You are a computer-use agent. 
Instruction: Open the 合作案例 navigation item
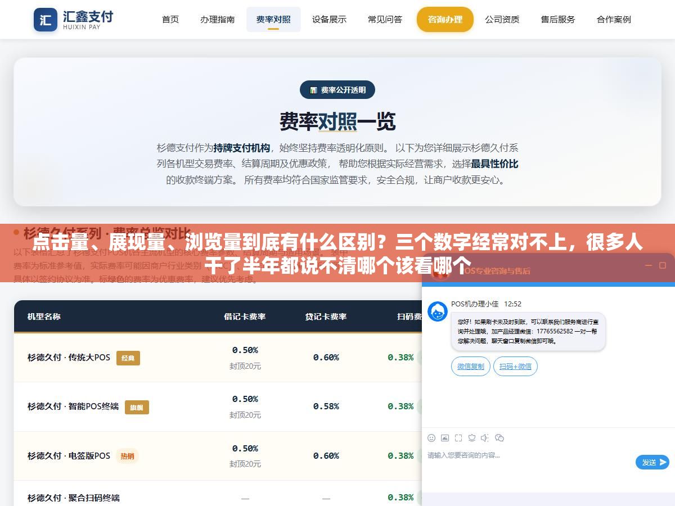[614, 19]
